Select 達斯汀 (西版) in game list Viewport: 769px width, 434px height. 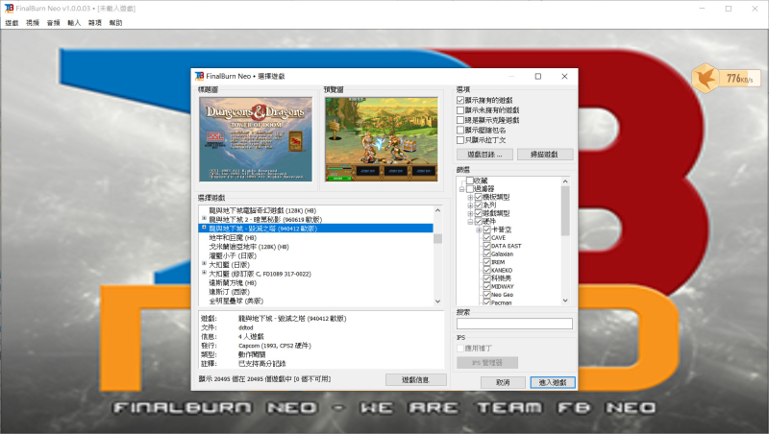pos(229,292)
